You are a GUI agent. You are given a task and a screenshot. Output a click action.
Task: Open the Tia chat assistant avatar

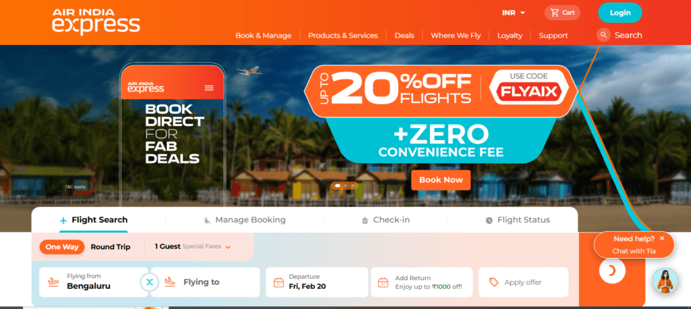[665, 281]
